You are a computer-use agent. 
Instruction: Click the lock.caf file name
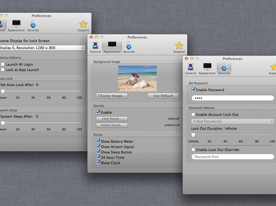coord(174,118)
